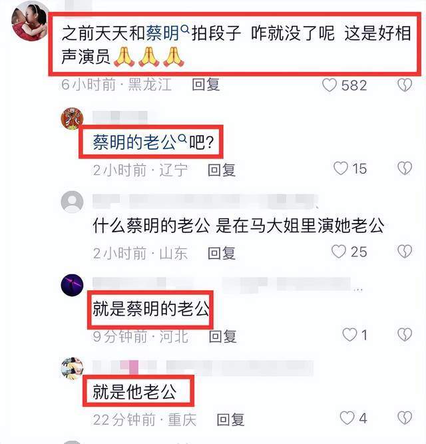This screenshot has width=426, height=444.
Task: Reply to the 河北 comment
Action: [223, 336]
